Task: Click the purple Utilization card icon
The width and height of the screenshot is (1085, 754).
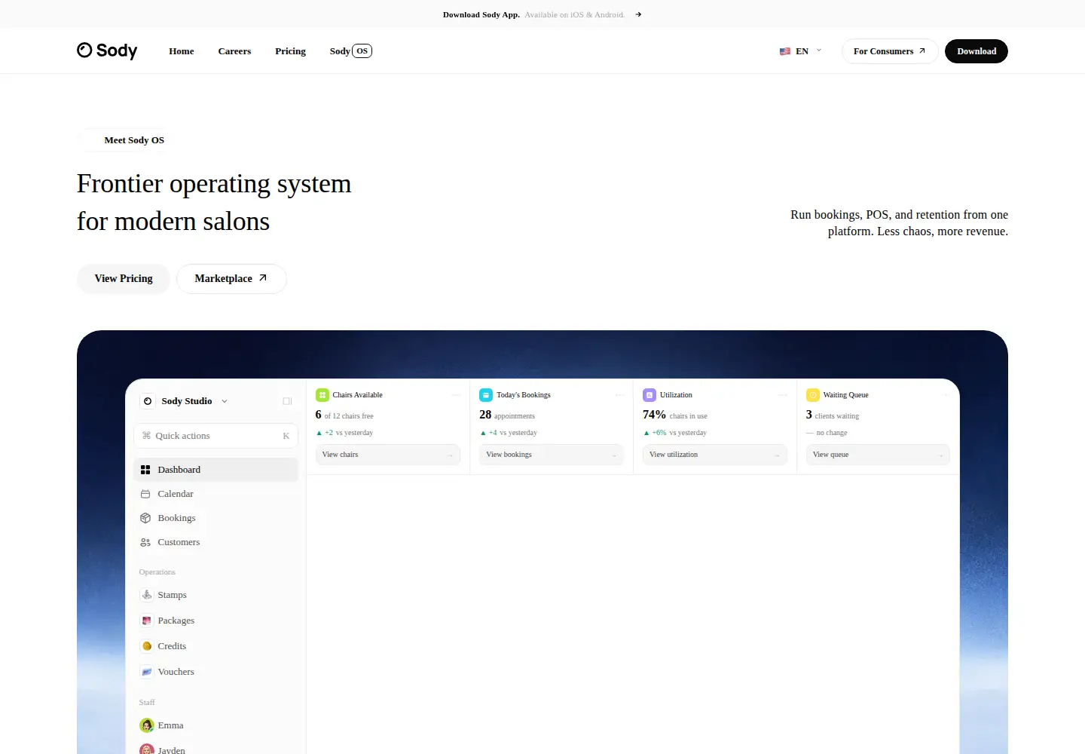Action: click(649, 395)
